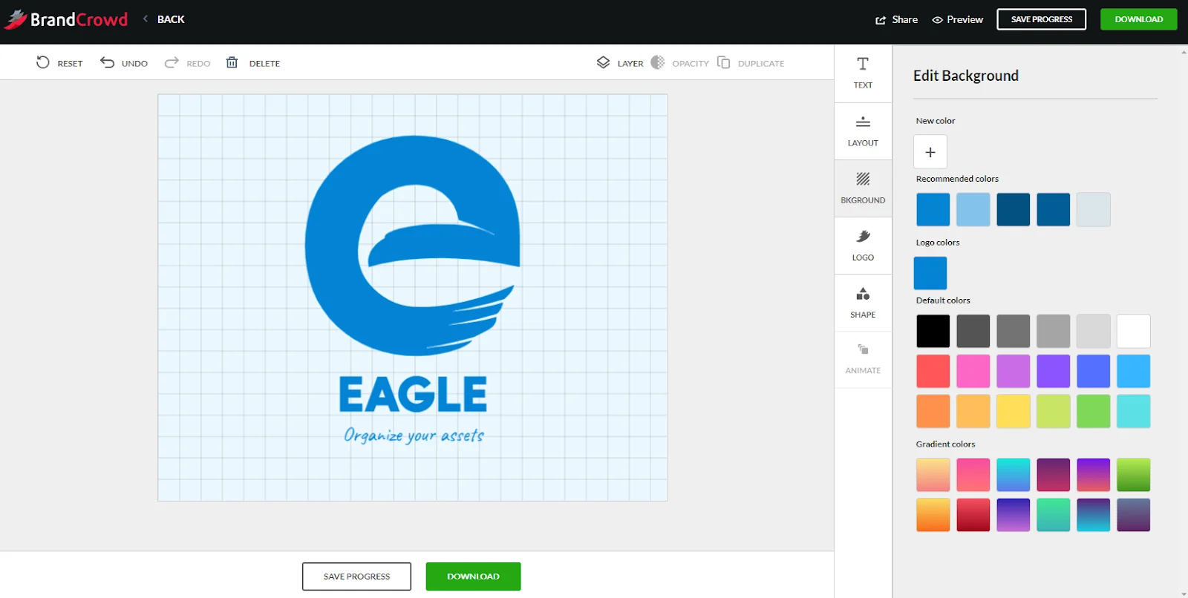Click the EAGLE text on the canvas
Viewport: 1188px width, 598px height.
point(413,394)
